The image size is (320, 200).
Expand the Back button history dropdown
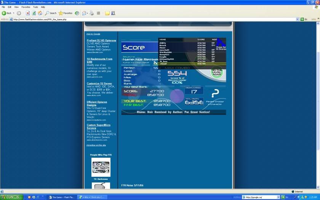(13, 13)
